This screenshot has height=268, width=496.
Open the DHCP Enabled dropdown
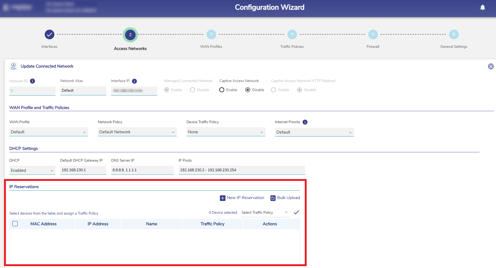coord(32,170)
